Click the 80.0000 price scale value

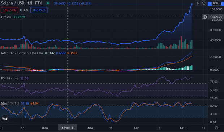tap(215, 30)
